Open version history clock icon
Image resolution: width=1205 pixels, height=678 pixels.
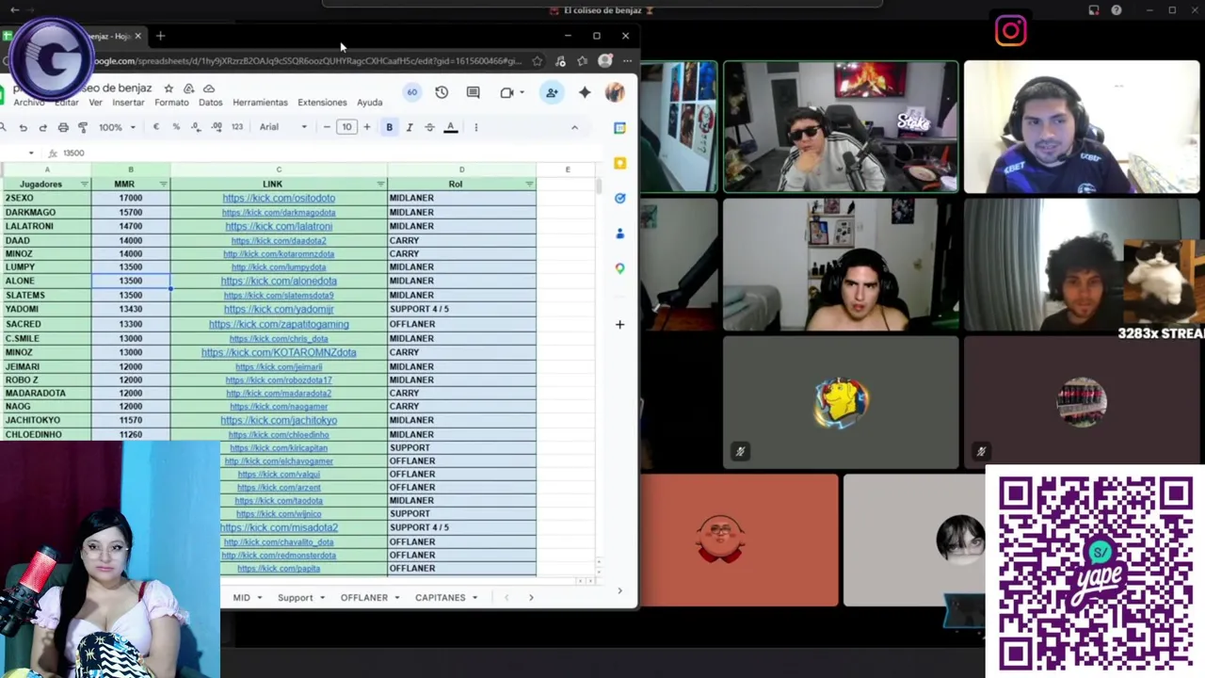[442, 92]
